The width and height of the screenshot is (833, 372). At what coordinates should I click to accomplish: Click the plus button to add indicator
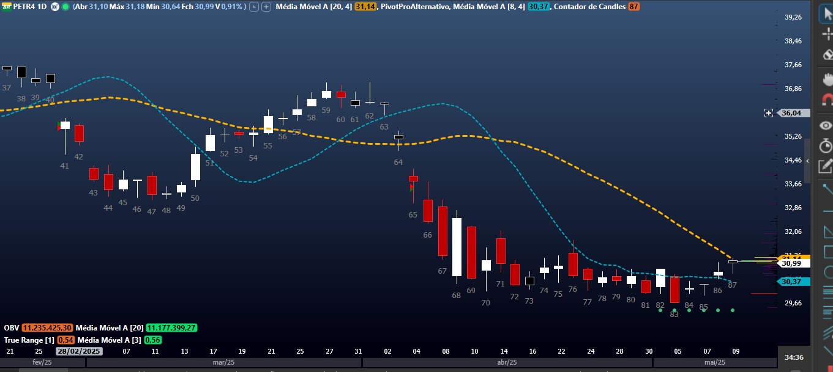click(x=266, y=7)
